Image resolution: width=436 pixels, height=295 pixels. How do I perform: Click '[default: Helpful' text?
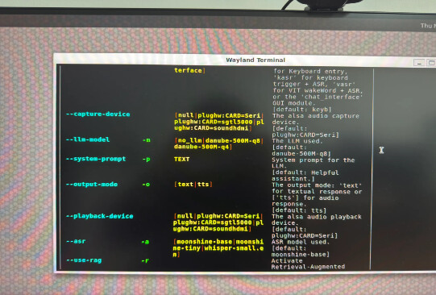[x=305, y=172]
